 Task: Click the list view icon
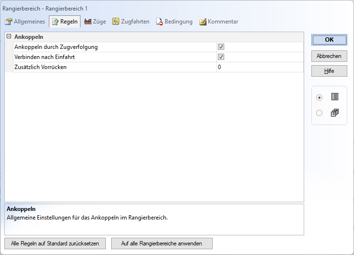[335, 97]
